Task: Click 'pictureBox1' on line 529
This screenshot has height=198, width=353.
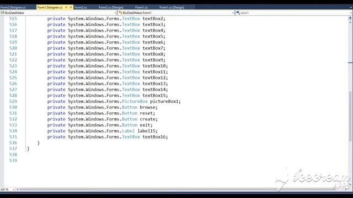Action: tap(164, 101)
